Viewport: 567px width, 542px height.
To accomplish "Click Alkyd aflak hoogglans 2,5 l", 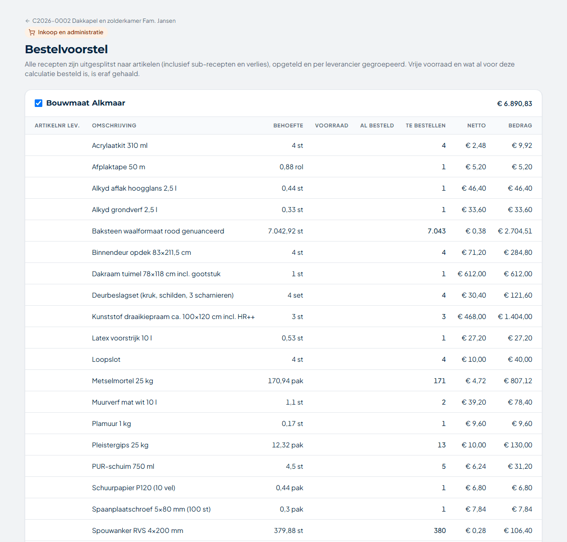I will 134,188.
